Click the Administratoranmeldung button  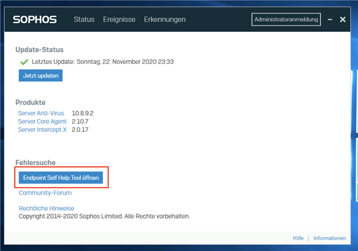(286, 20)
